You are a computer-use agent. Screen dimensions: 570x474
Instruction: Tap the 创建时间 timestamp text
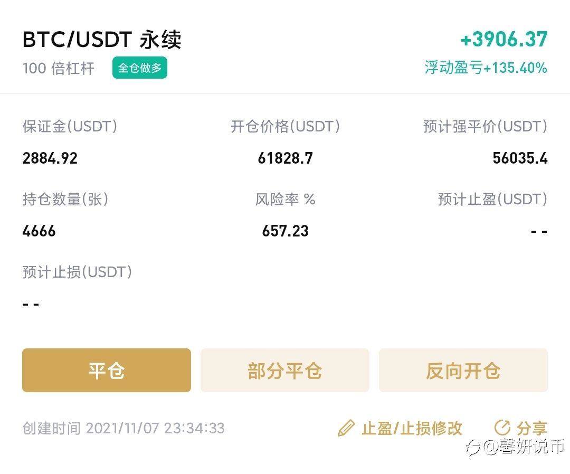click(x=123, y=428)
